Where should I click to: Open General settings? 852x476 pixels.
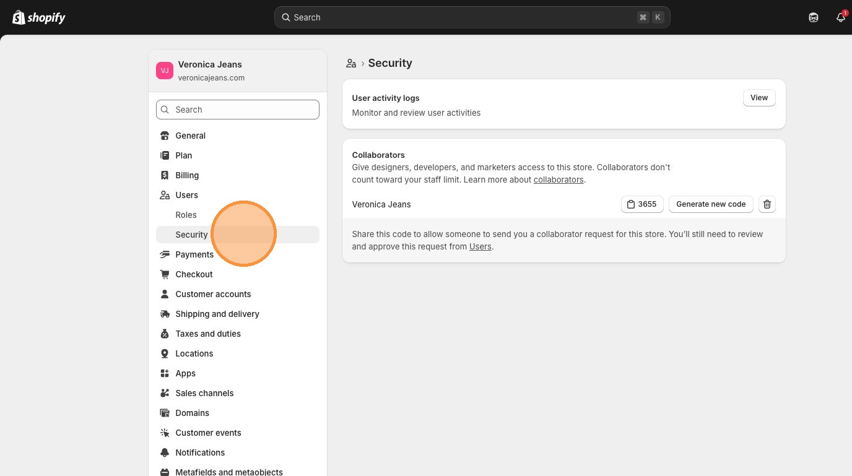coord(238,136)
